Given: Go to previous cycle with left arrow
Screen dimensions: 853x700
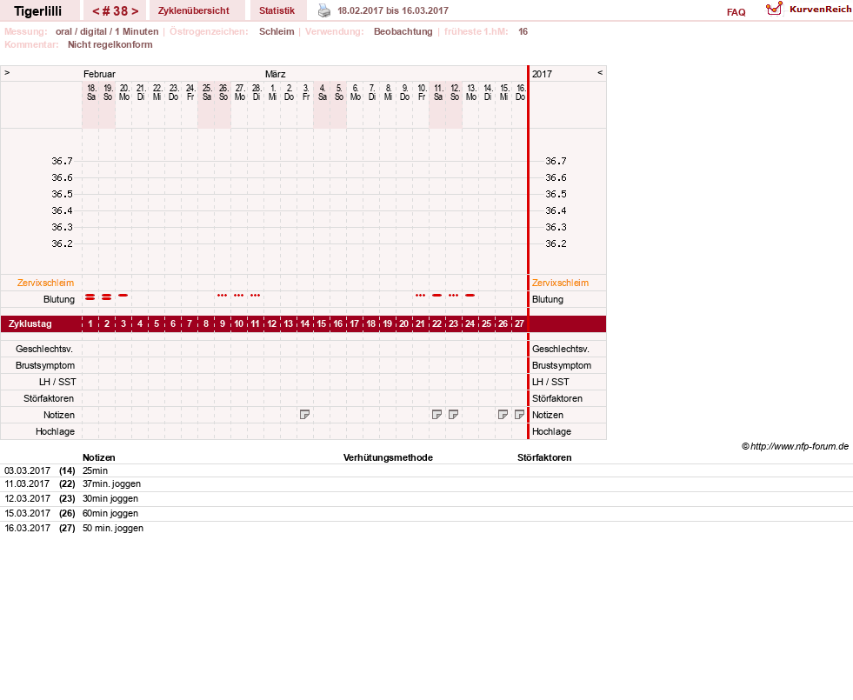Looking at the screenshot, I should [x=96, y=11].
